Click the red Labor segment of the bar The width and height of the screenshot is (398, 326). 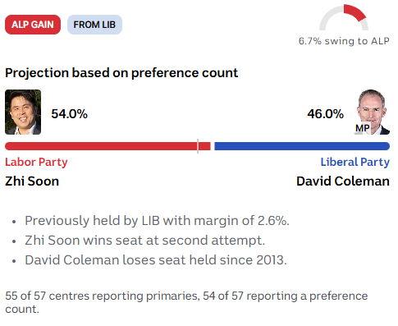point(108,146)
